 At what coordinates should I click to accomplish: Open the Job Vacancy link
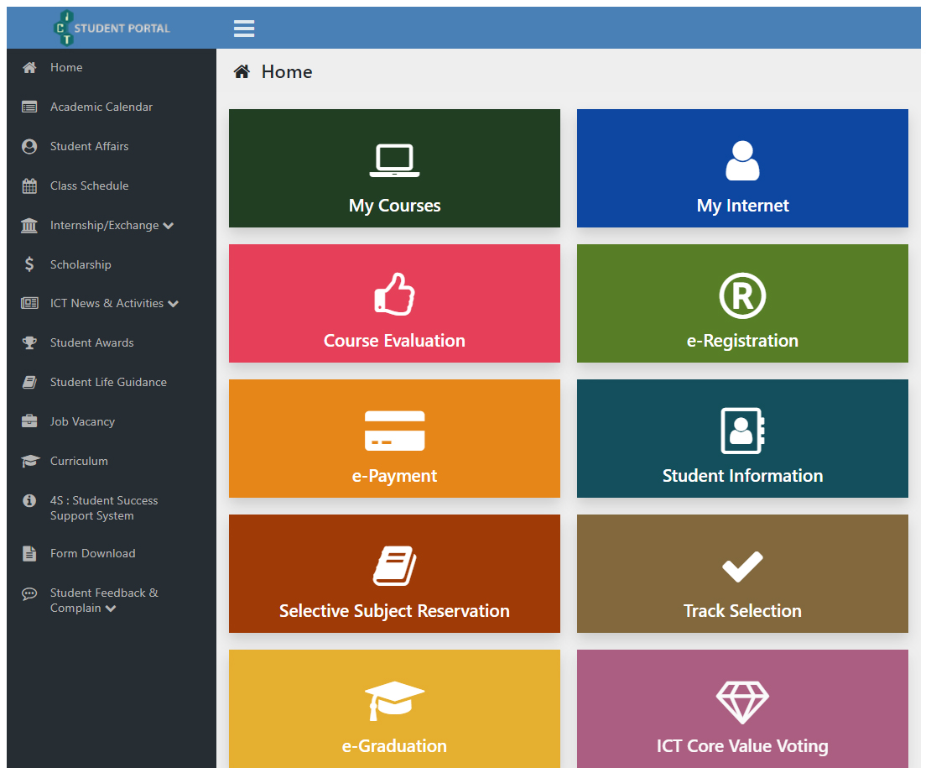82,421
